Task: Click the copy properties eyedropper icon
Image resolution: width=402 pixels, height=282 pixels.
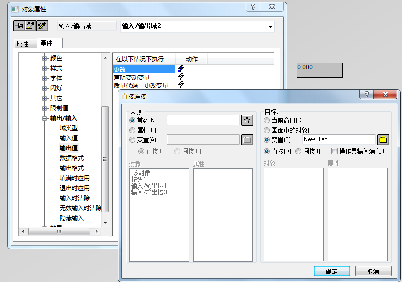Action: 31,26
